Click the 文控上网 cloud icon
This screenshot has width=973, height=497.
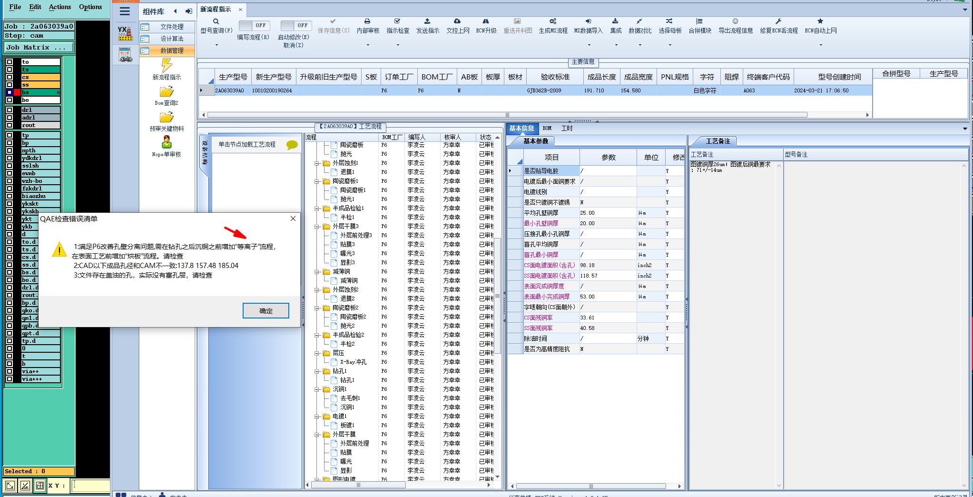coord(457,21)
